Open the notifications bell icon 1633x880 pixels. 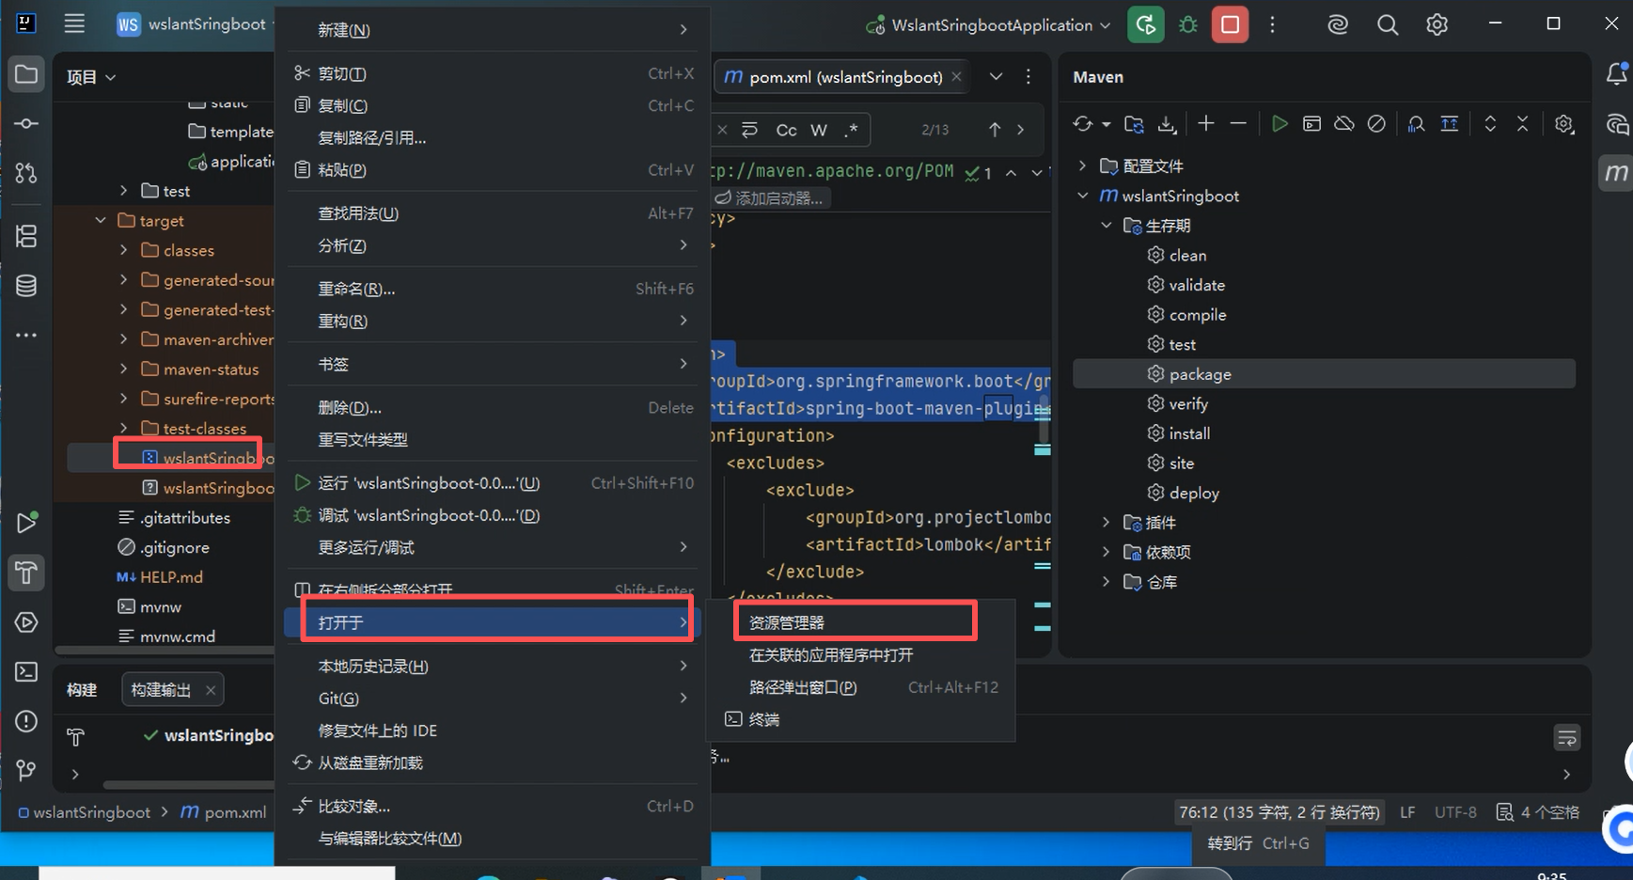coord(1616,74)
